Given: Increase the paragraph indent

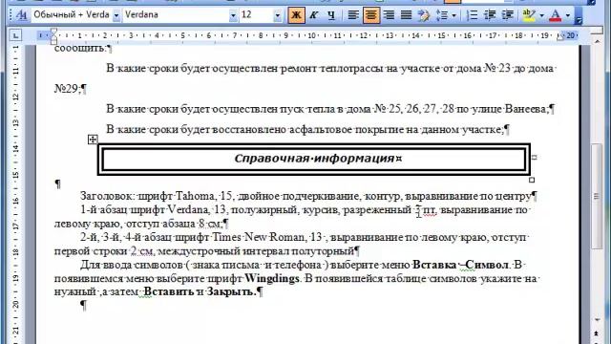Looking at the screenshot, I should (x=507, y=15).
